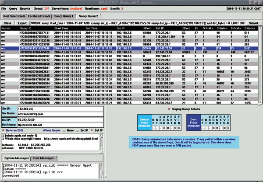
Task: Submit the Sancp query
Action: [253, 22]
